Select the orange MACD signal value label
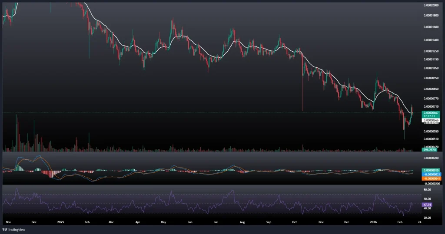Viewport: 445px width, 234px height. 431,178
